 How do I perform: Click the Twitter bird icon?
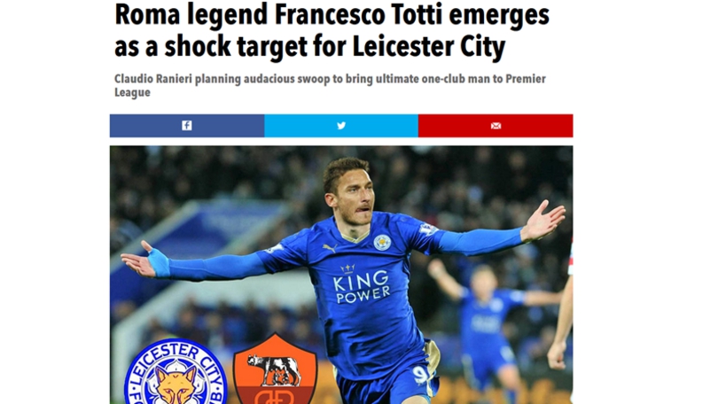point(341,125)
